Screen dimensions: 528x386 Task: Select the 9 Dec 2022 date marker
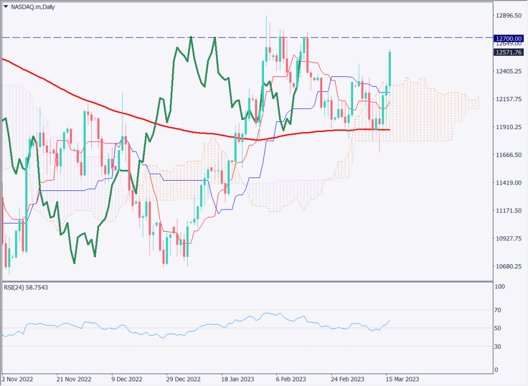click(126, 378)
